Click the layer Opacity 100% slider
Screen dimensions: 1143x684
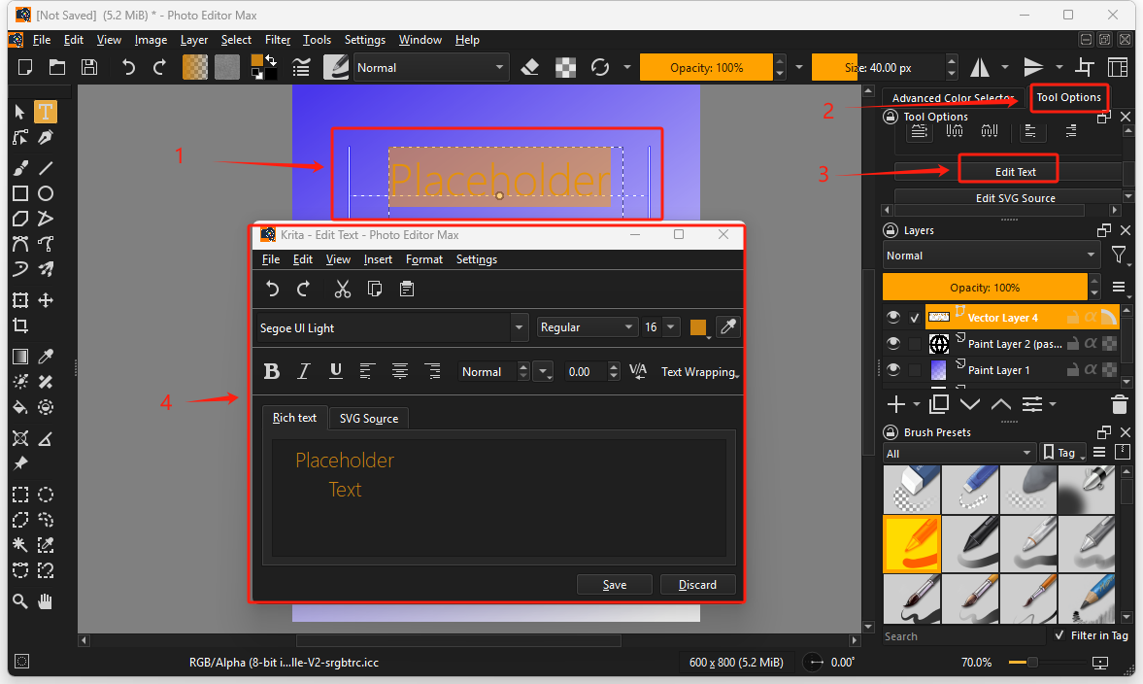985,288
